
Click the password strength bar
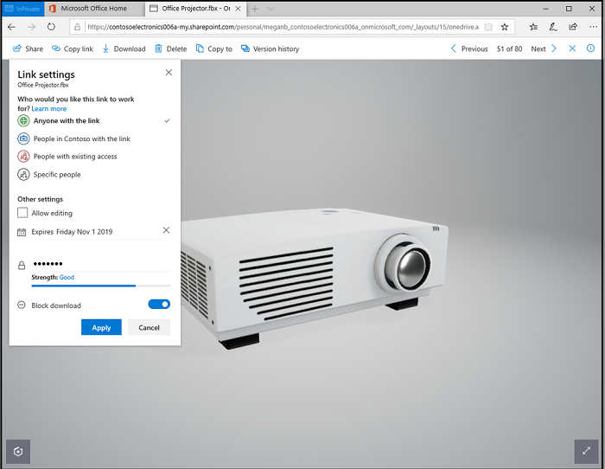[101, 286]
